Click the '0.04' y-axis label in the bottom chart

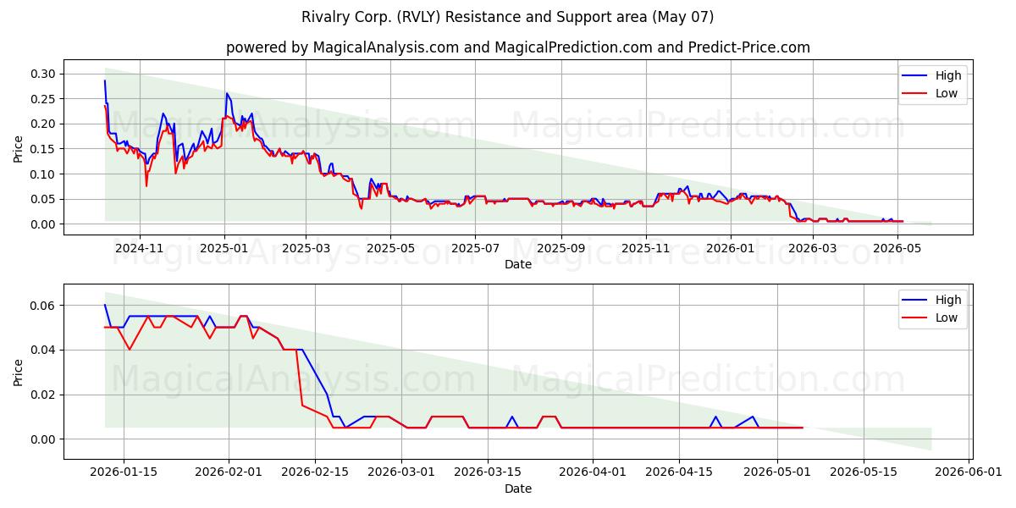click(x=43, y=350)
